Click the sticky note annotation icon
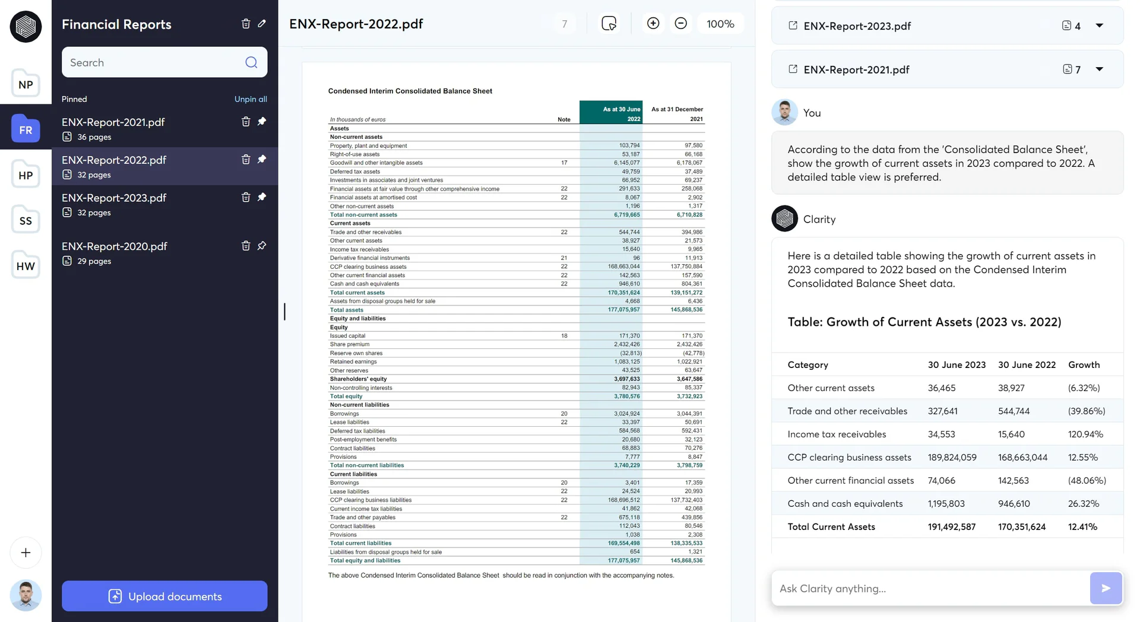 (x=609, y=24)
